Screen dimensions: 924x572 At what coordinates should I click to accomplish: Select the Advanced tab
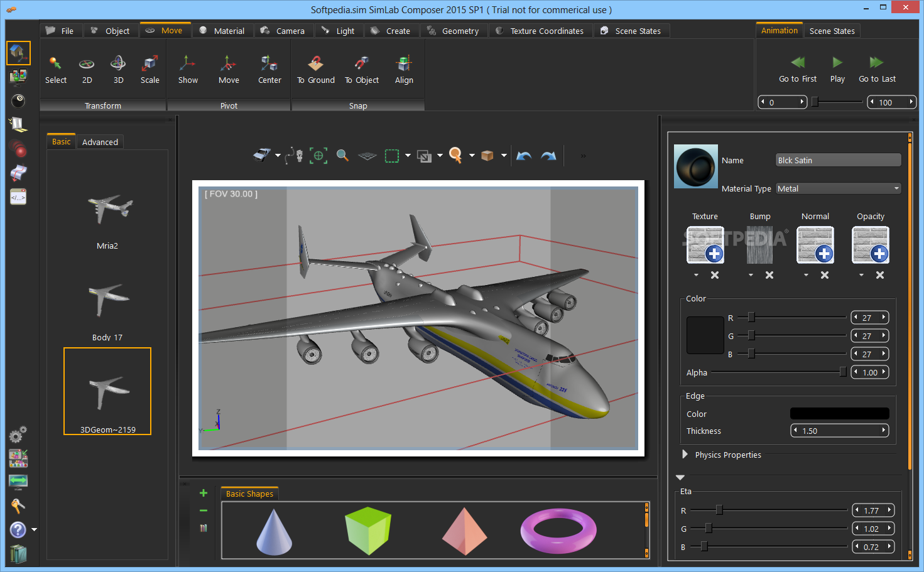(x=100, y=142)
